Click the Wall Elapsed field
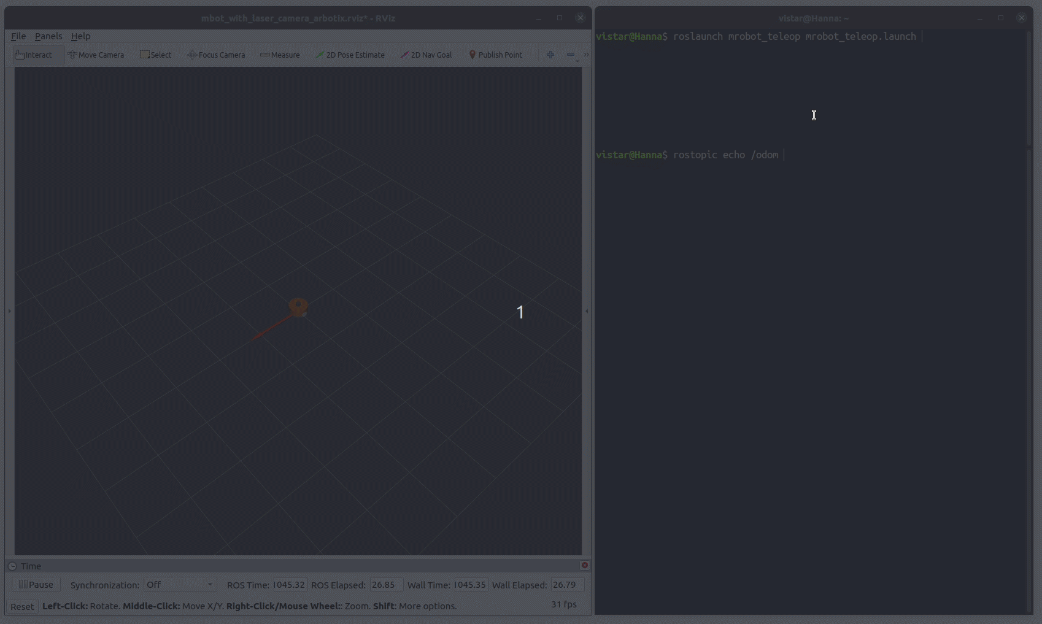1042x624 pixels. (567, 585)
